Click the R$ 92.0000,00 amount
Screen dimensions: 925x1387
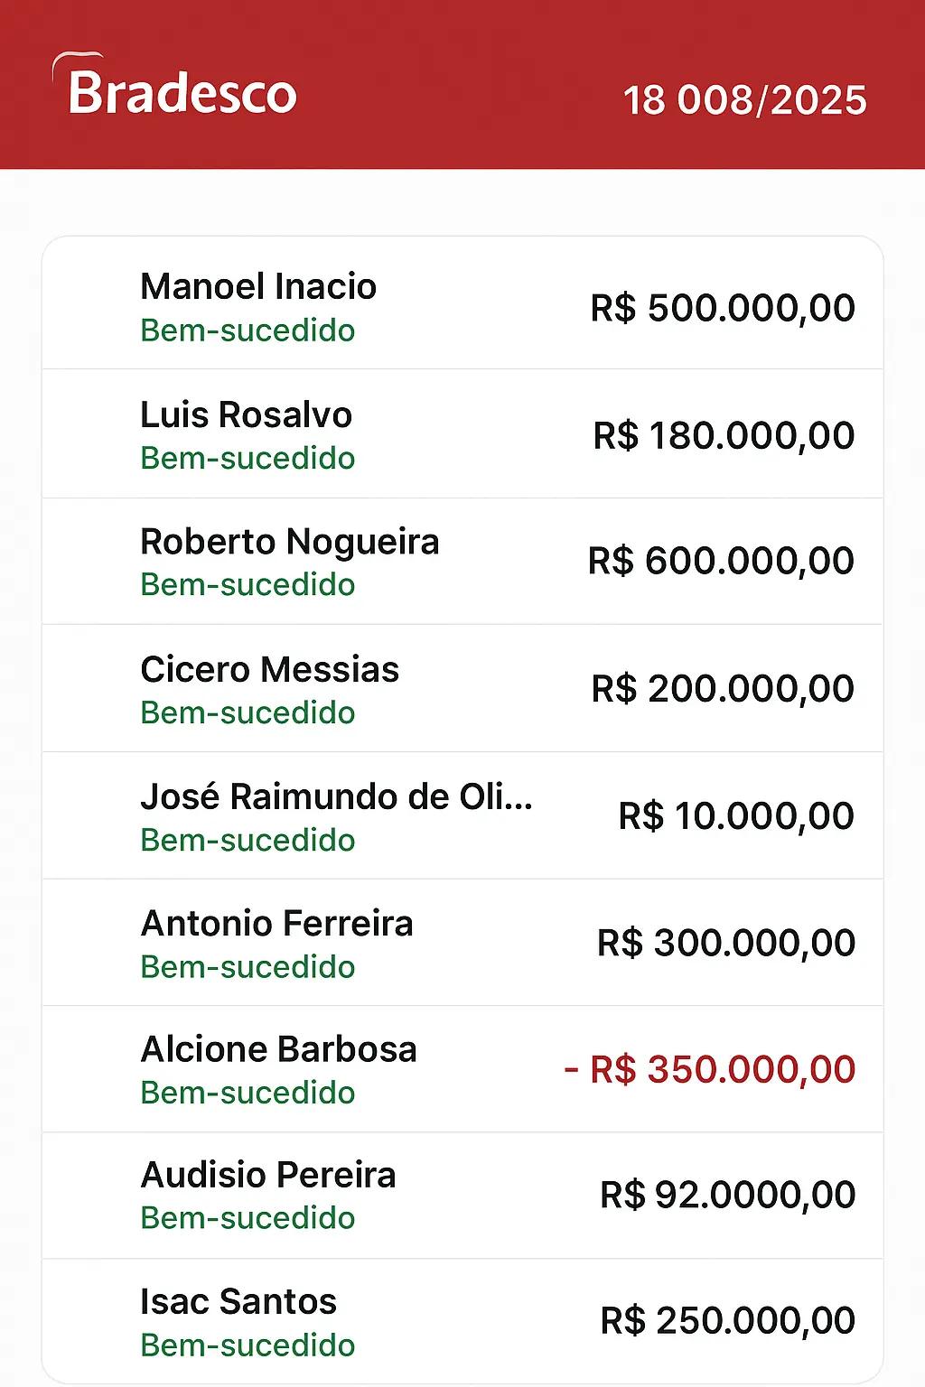[x=728, y=1195]
